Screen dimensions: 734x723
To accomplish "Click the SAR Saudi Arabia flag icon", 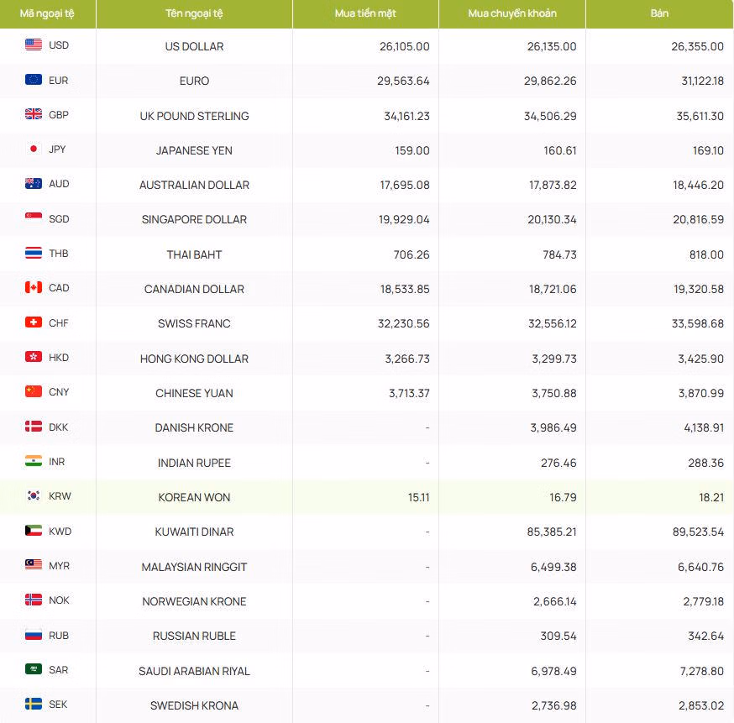I will [34, 669].
